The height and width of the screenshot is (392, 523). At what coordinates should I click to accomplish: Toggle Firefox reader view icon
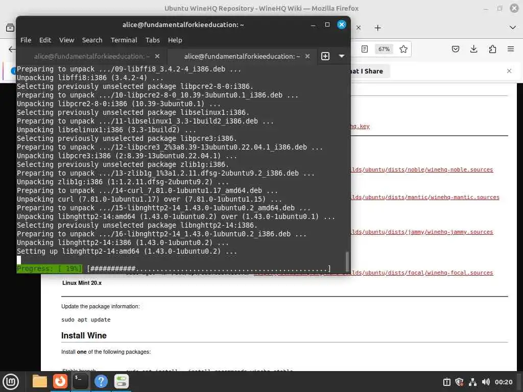coord(365,49)
